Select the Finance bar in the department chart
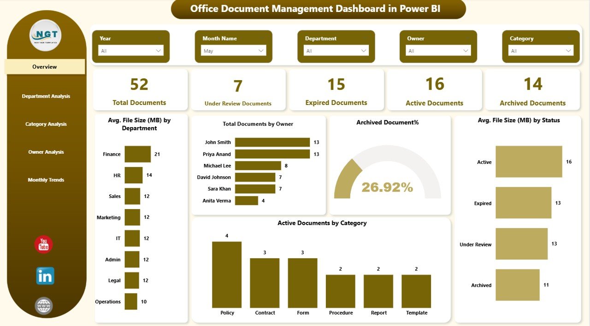 pos(137,154)
